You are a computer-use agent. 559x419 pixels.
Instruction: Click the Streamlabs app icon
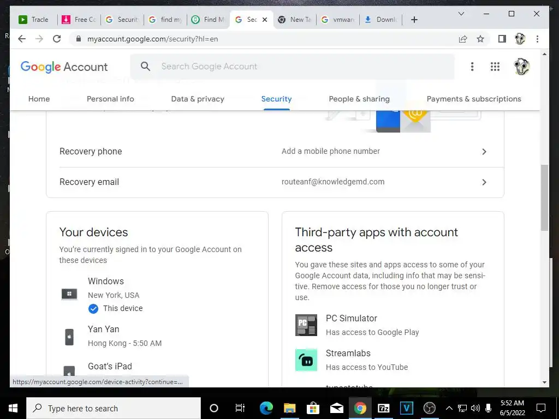coord(306,360)
